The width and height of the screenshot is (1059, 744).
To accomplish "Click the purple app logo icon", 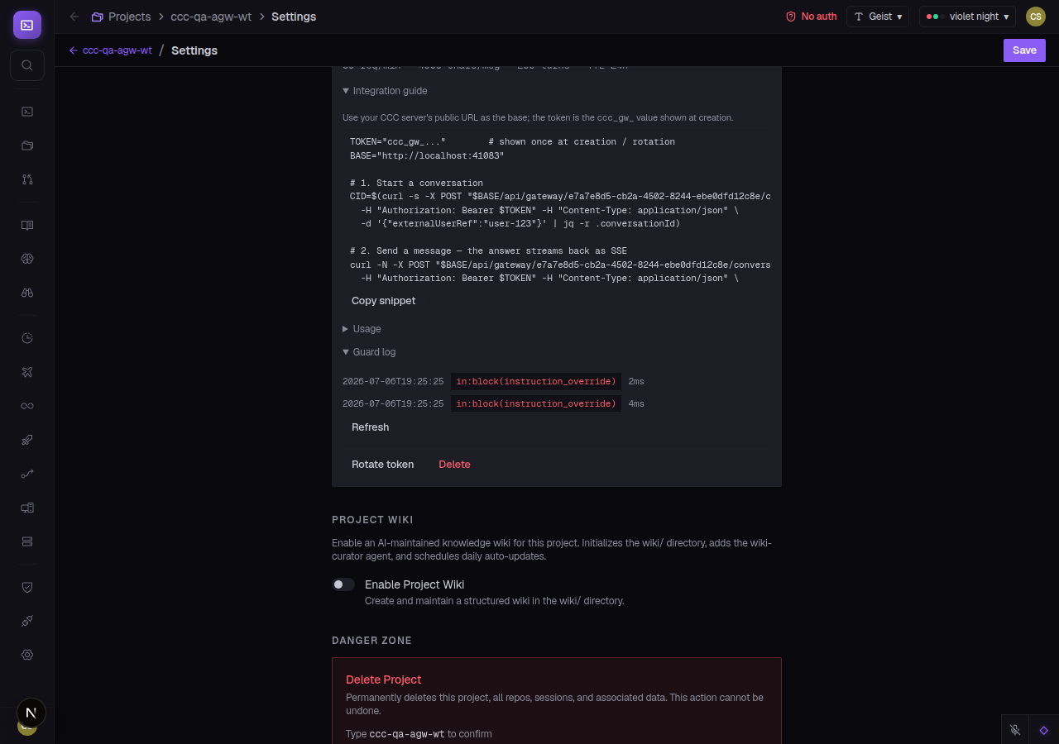I will (27, 25).
